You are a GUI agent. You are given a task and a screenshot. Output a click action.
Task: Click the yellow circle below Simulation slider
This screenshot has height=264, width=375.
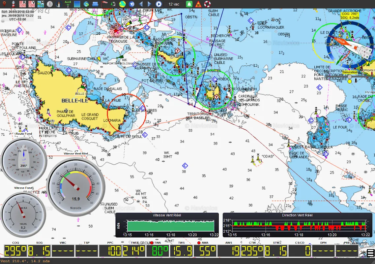[x=350, y=82]
